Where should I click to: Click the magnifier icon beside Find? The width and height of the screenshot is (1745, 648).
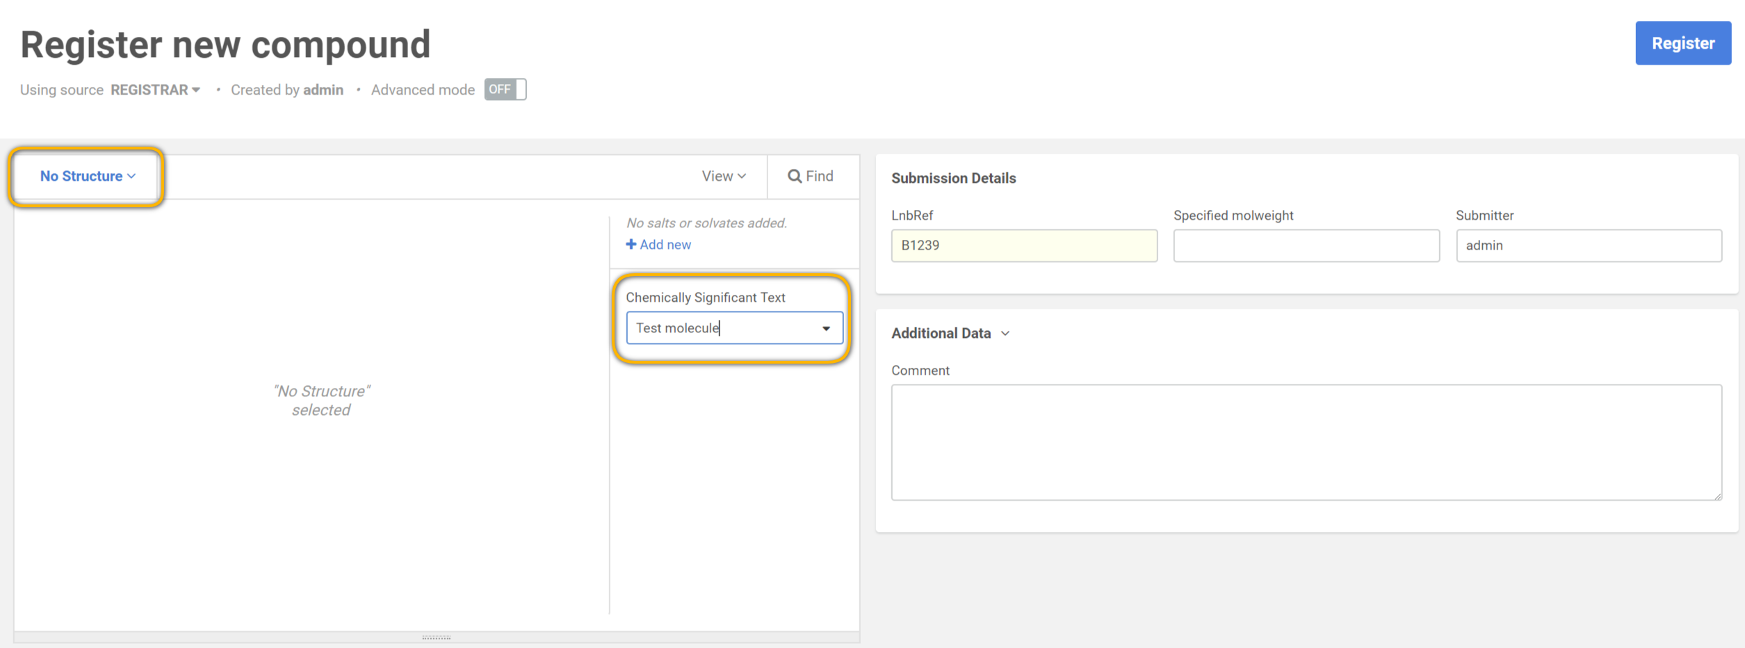point(794,177)
